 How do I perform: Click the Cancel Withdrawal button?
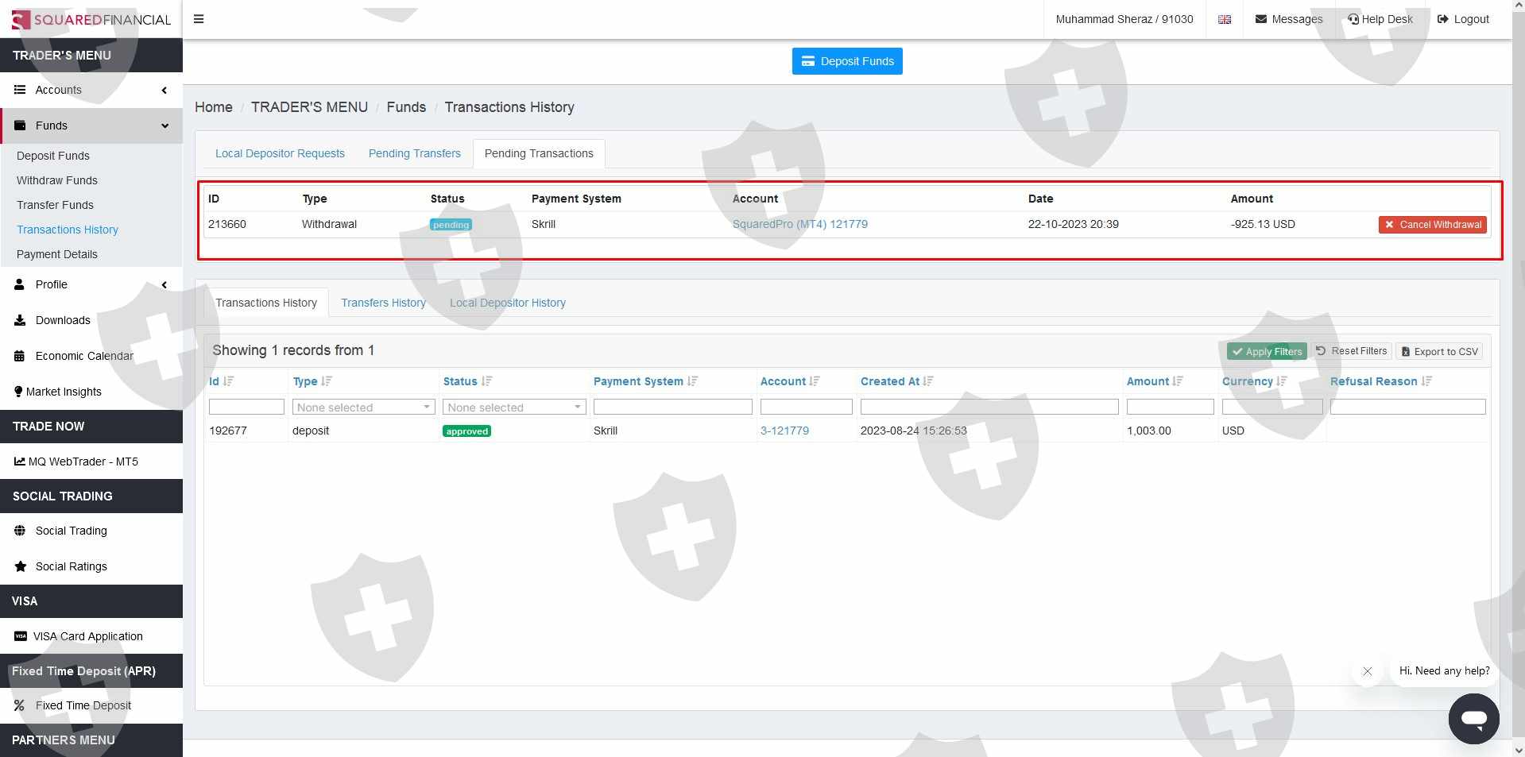[x=1432, y=225]
